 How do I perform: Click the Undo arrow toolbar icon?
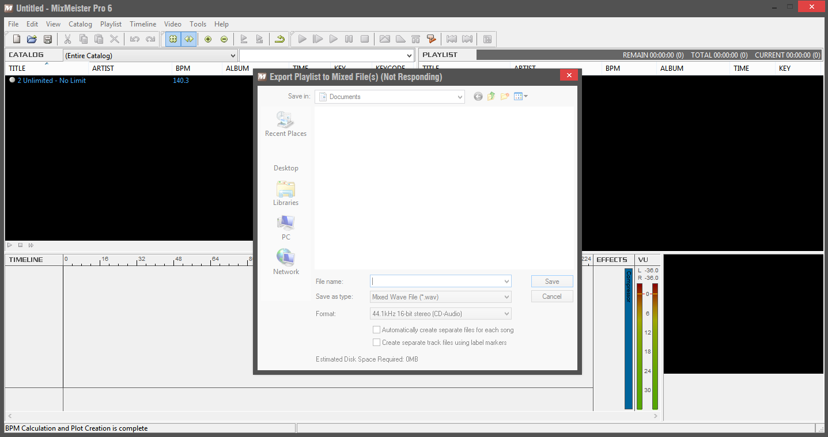point(134,39)
